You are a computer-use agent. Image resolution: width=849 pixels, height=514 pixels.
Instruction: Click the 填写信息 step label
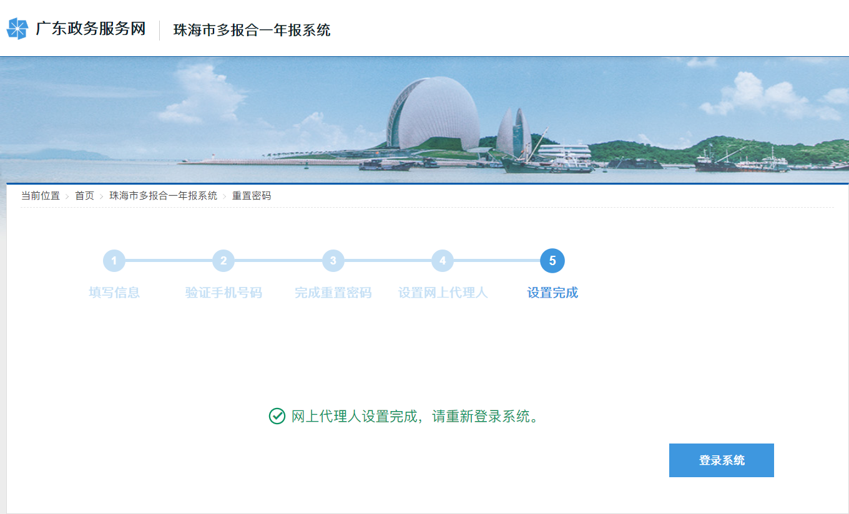pyautogui.click(x=114, y=293)
